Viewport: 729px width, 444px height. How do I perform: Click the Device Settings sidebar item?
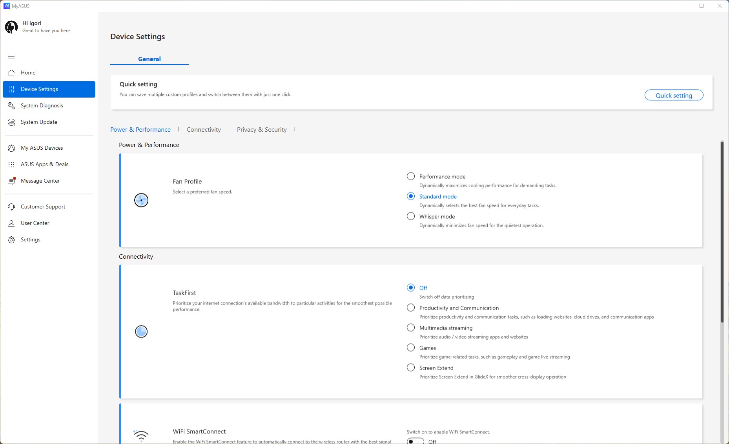click(49, 89)
